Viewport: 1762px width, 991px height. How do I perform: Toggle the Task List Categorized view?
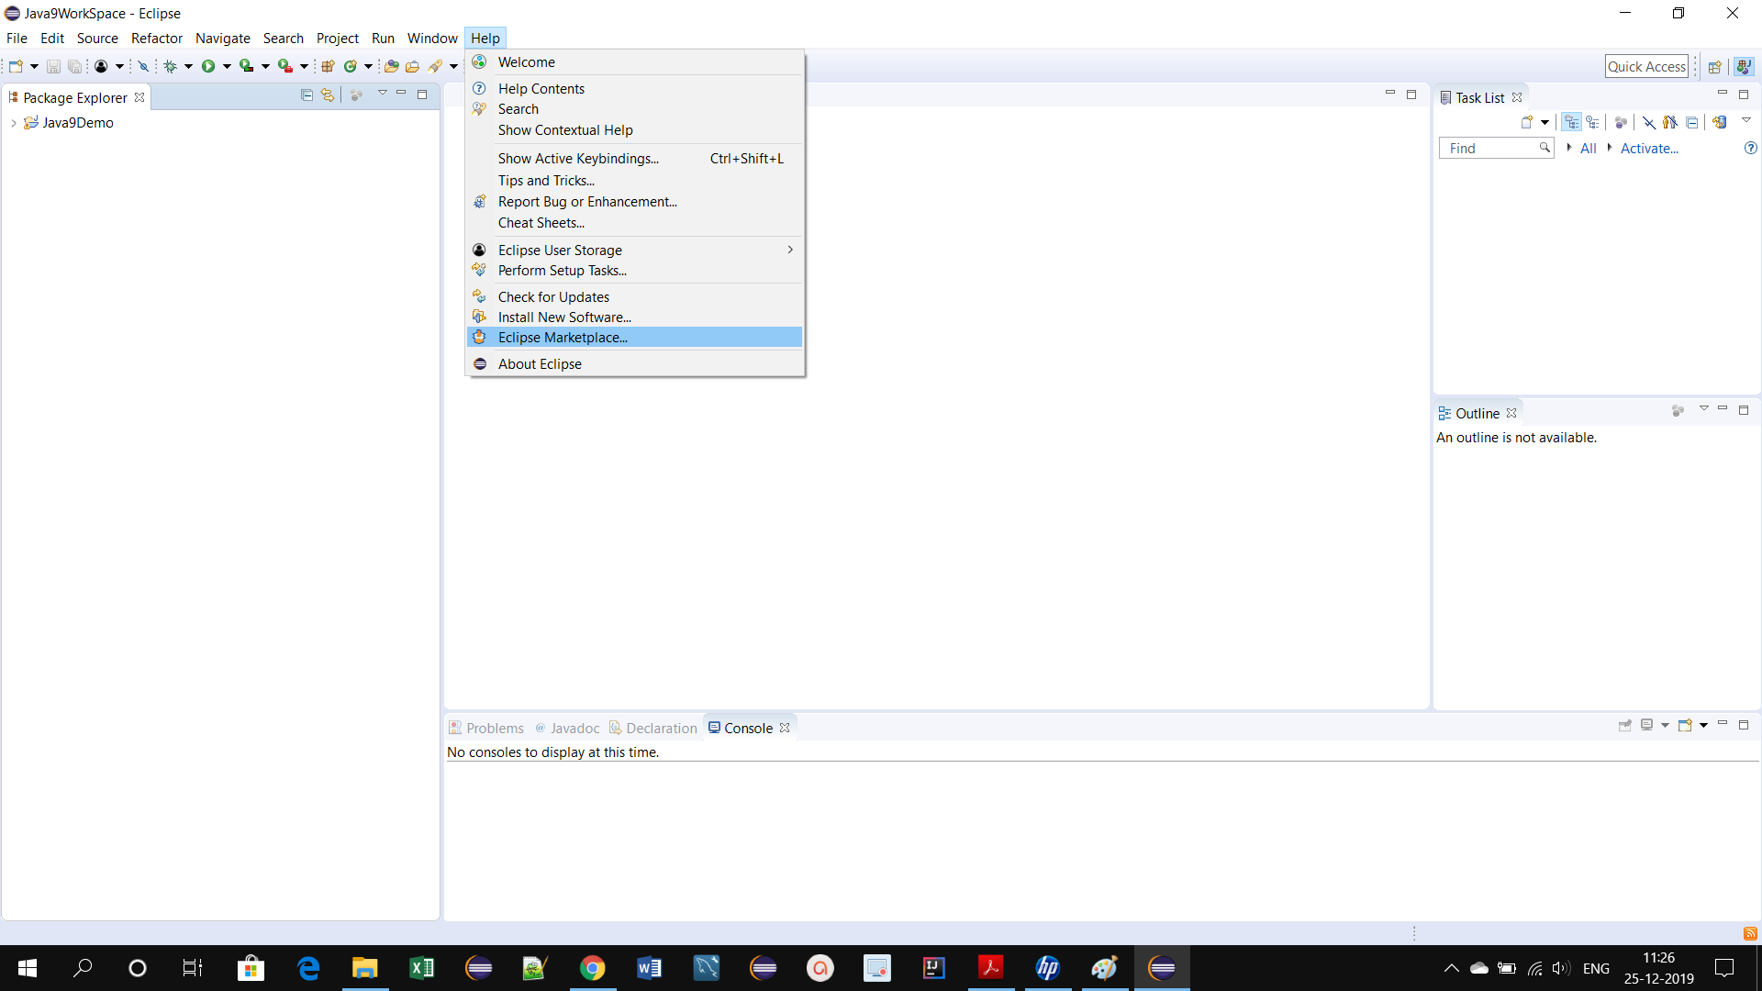tap(1572, 122)
